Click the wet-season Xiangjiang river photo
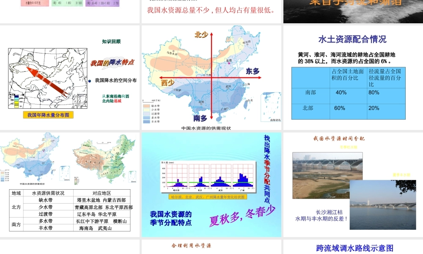This screenshot has width=423, height=254. pyautogui.click(x=383, y=205)
